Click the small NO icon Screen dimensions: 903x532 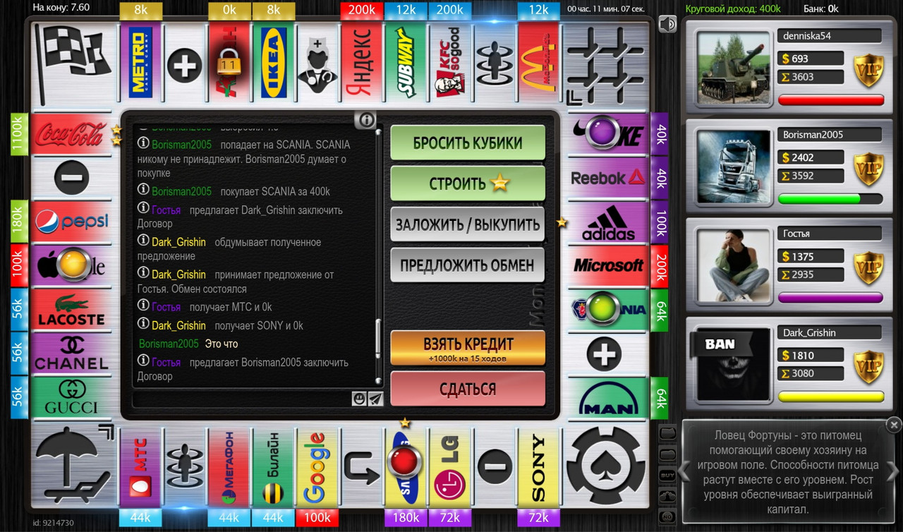point(667,517)
